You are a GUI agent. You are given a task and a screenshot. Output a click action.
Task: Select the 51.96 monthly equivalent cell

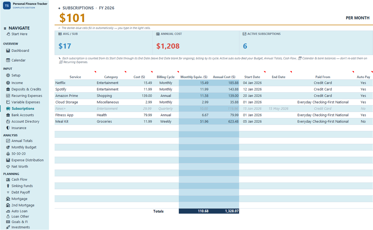(194, 122)
